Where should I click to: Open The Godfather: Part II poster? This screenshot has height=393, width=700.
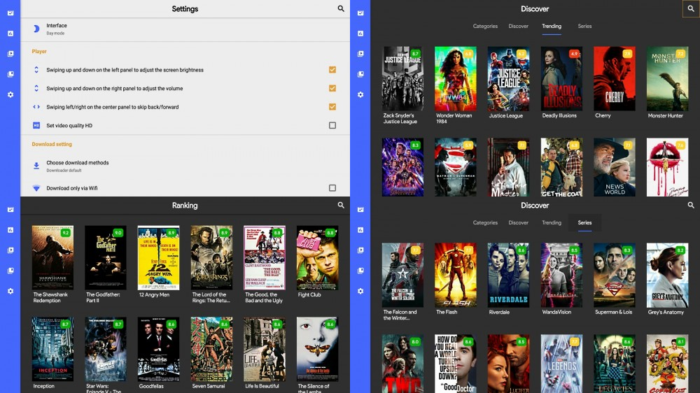pos(106,257)
